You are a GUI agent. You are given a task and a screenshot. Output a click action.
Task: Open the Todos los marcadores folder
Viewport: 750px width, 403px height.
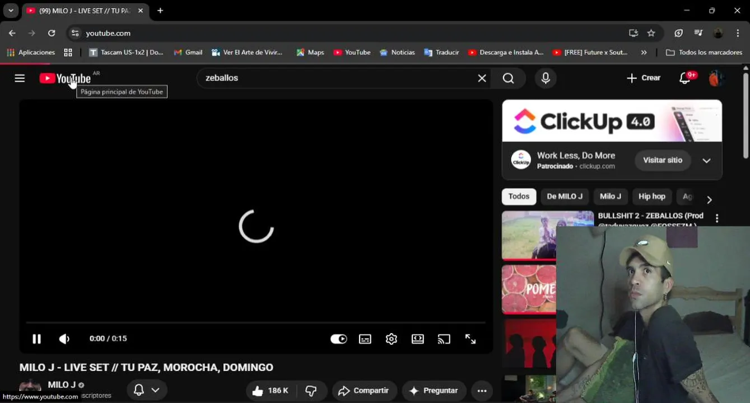(x=704, y=52)
